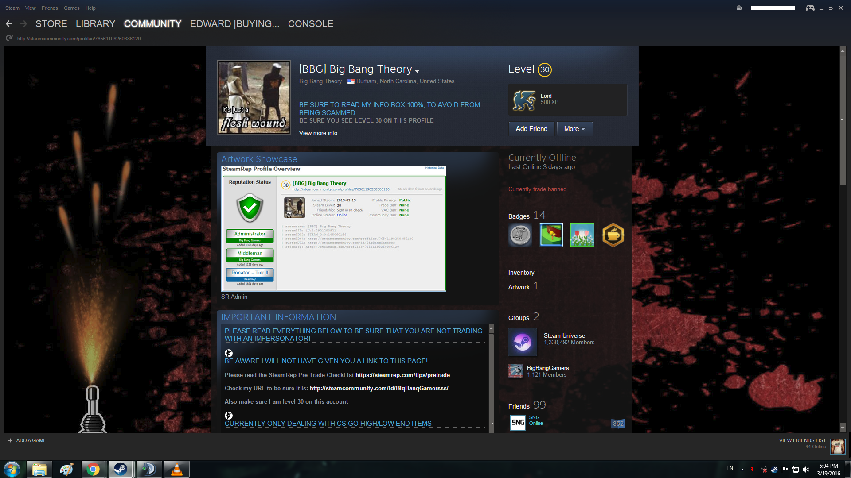
Task: Click the taskbar clock showing 5:04 PM
Action: (x=828, y=470)
